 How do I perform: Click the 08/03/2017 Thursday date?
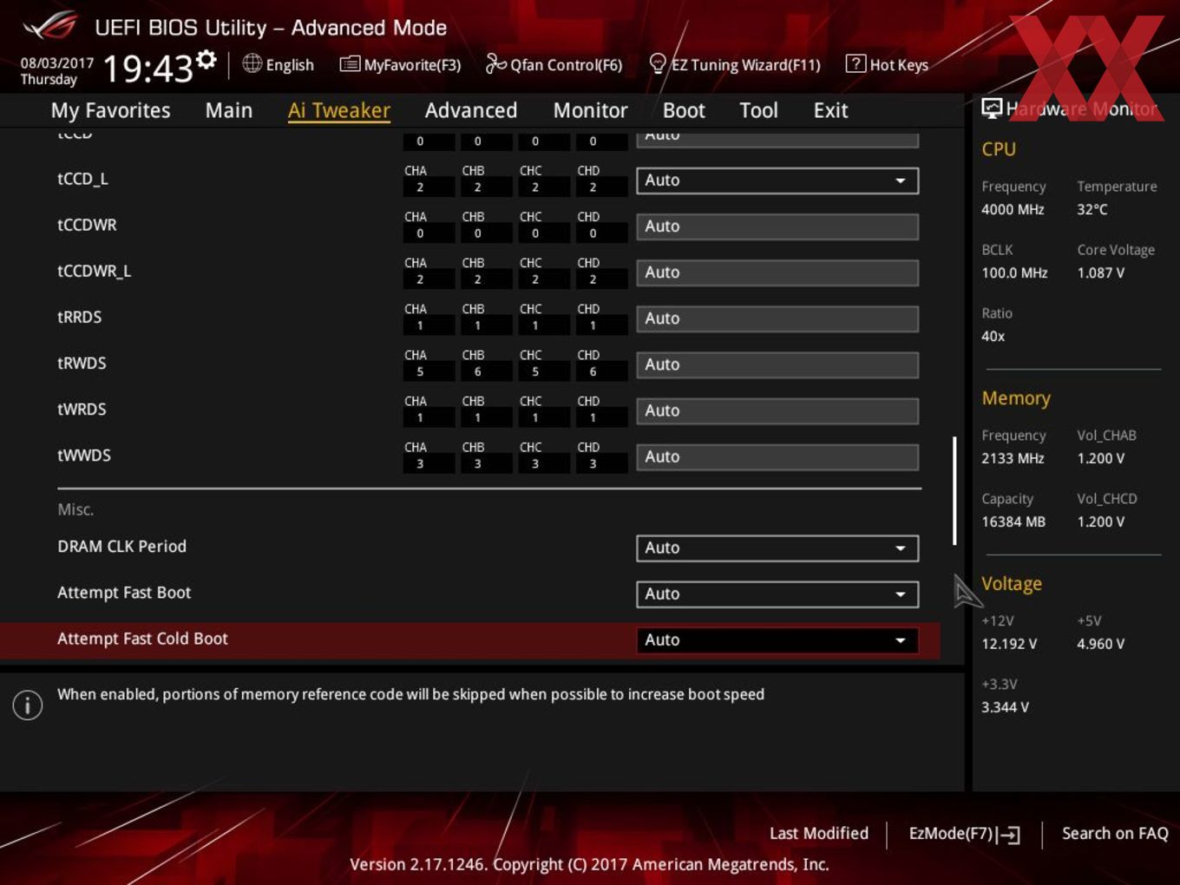click(x=56, y=71)
